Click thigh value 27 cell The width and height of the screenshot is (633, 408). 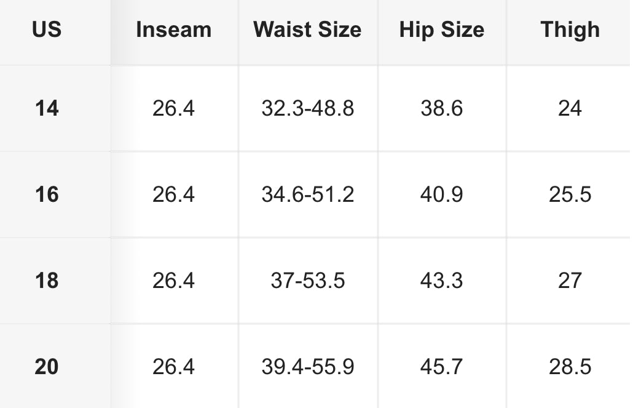(570, 281)
